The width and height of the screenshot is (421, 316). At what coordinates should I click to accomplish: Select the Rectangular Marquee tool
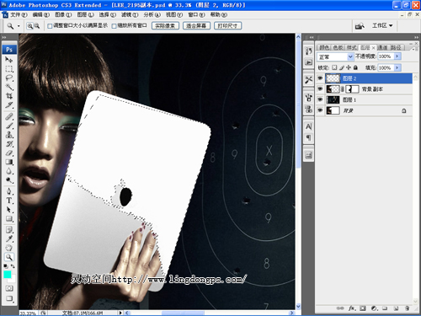tap(9, 69)
